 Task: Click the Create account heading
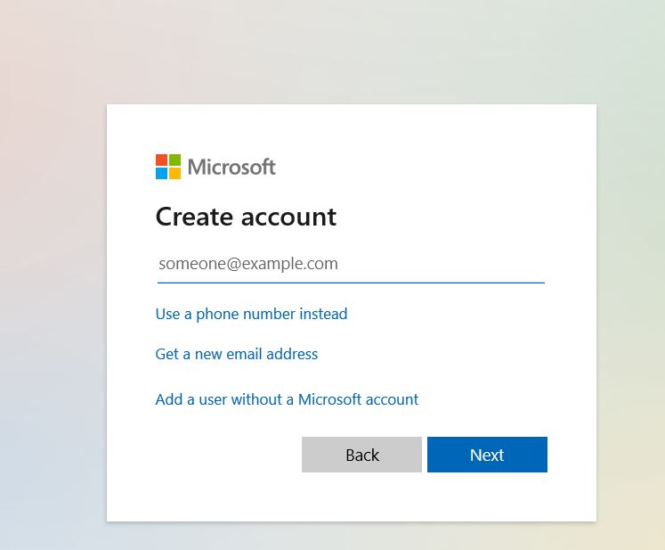coord(246,217)
